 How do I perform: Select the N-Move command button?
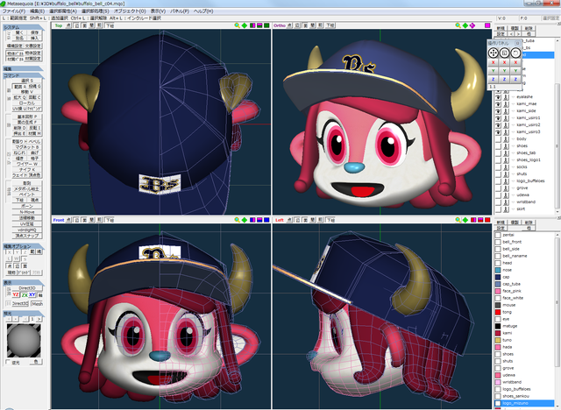tap(27, 212)
